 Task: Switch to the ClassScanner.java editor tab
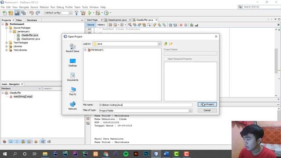pos(117,20)
